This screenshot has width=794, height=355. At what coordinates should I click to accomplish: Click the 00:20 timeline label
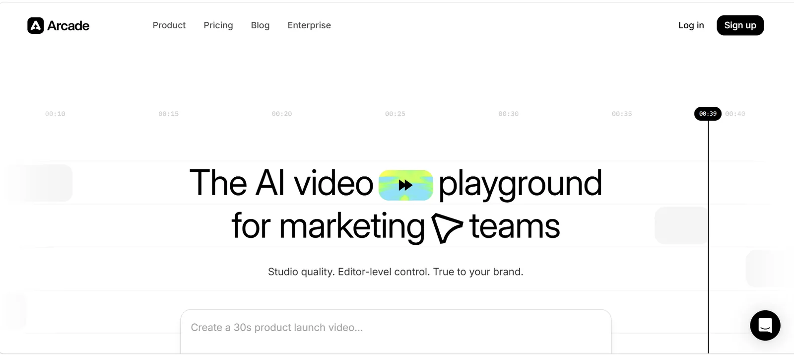(282, 114)
